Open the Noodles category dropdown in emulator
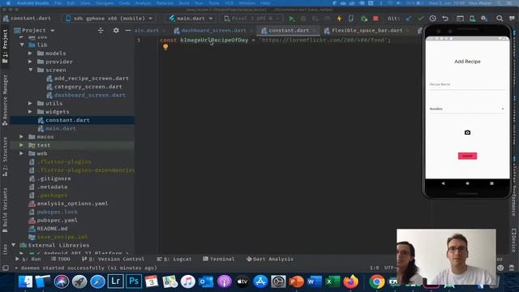The height and width of the screenshot is (292, 519). (467, 109)
